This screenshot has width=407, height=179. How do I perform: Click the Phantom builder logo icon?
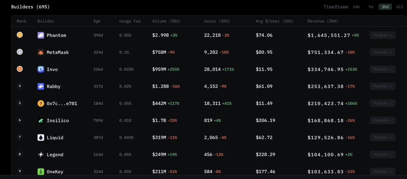point(41,35)
